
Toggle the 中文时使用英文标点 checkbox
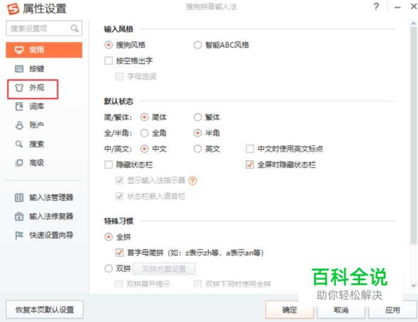[x=250, y=148]
